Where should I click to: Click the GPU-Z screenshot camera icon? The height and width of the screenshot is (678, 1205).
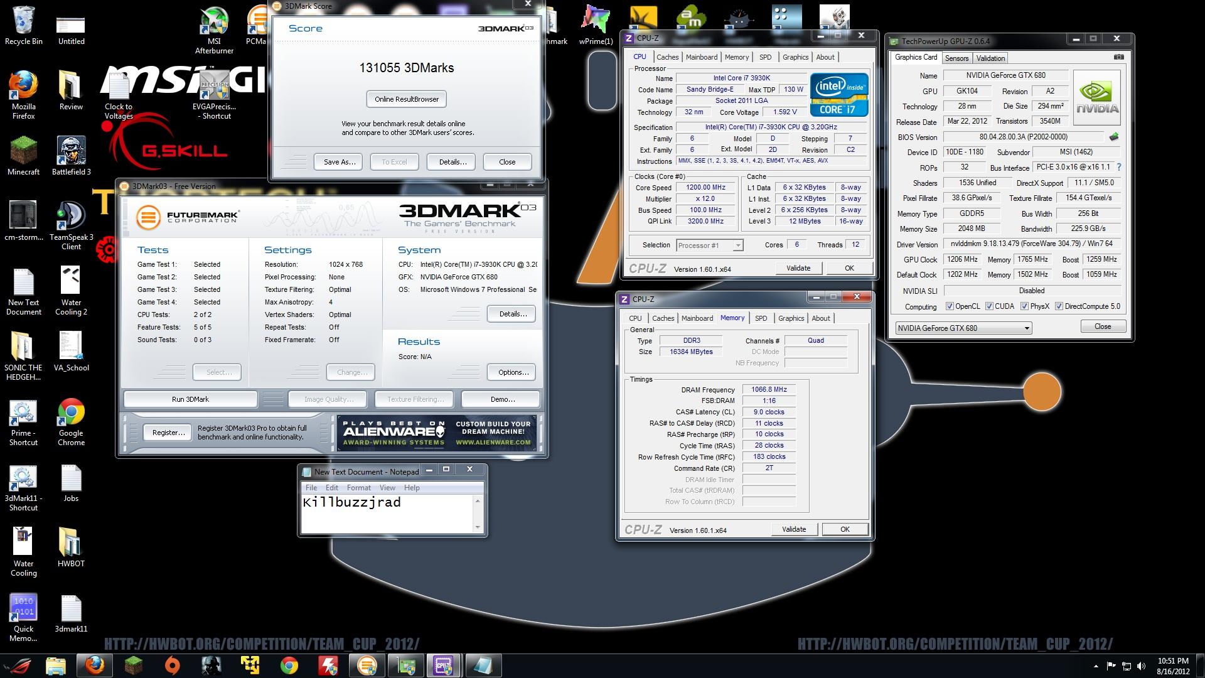pyautogui.click(x=1118, y=57)
